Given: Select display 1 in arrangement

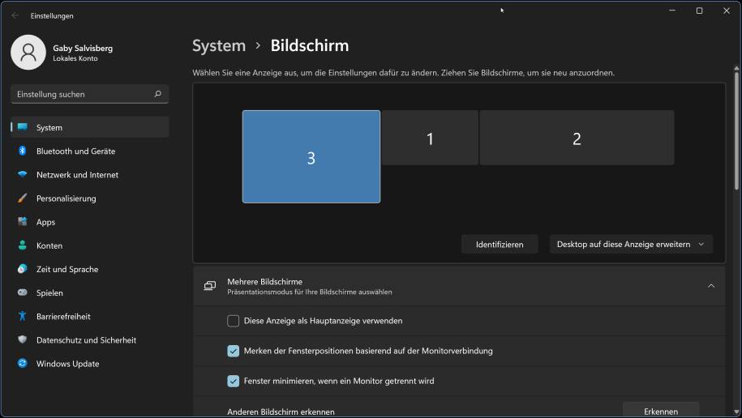Looking at the screenshot, I should 430,138.
